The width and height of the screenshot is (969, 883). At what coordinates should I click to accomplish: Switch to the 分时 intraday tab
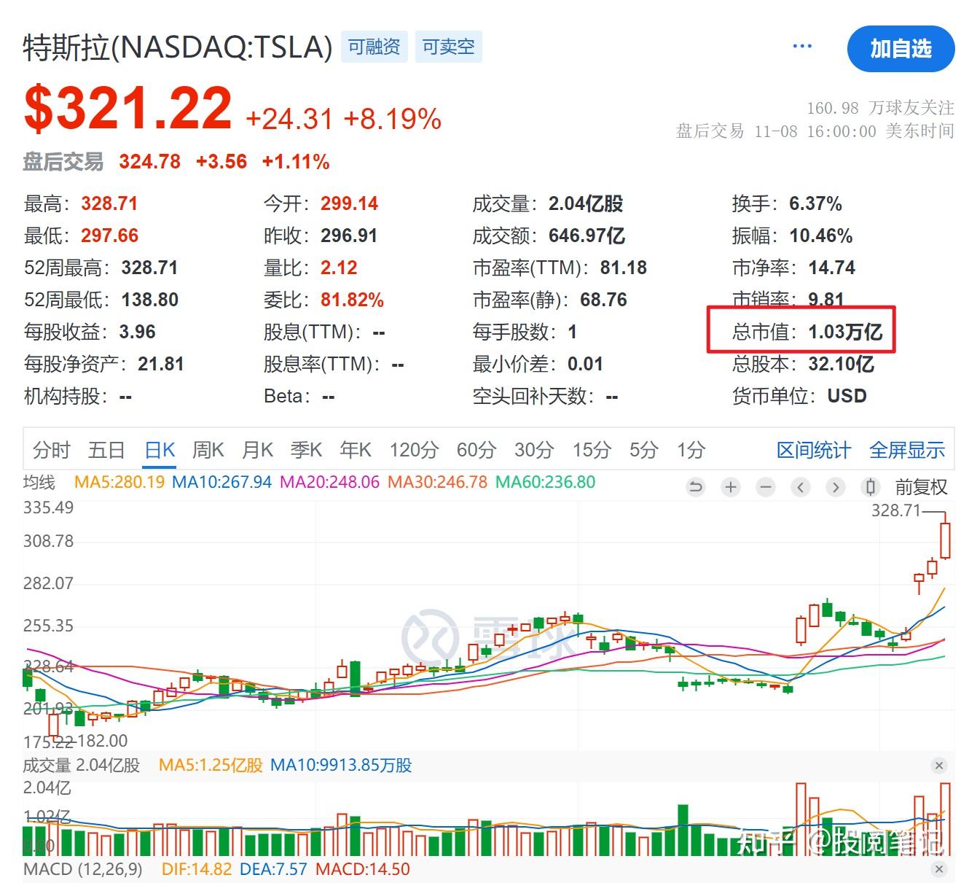[51, 450]
